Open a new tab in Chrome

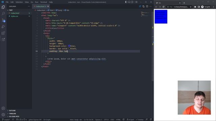tap(184, 3)
